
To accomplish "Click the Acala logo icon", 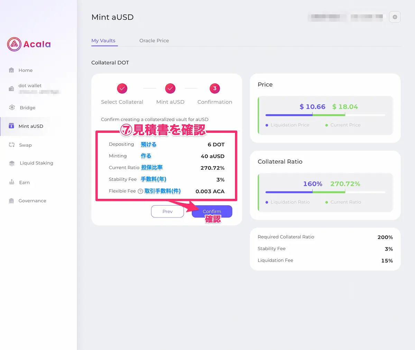I will [14, 44].
